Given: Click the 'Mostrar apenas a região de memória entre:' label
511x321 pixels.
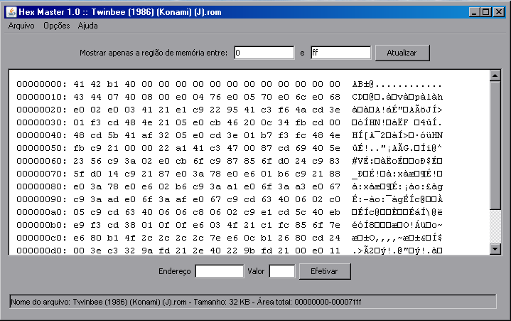Looking at the screenshot, I should point(154,53).
